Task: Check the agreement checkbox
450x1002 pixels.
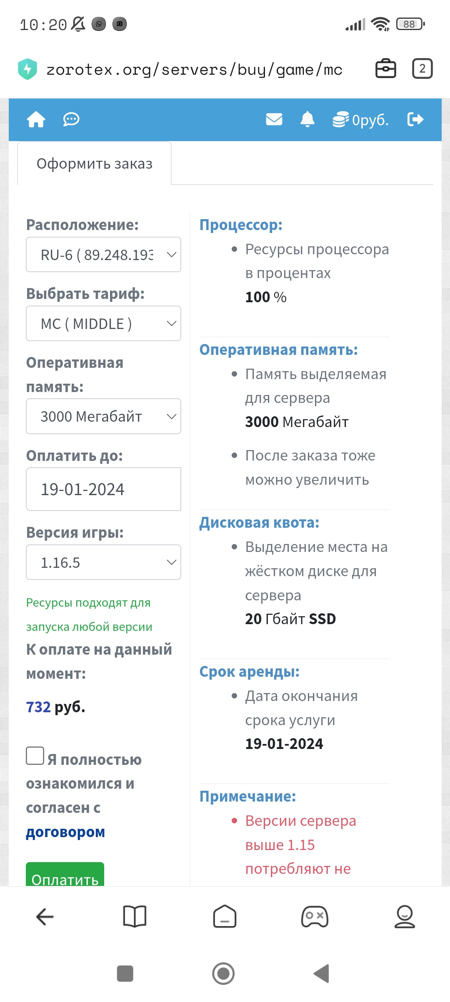Action: pyautogui.click(x=35, y=756)
